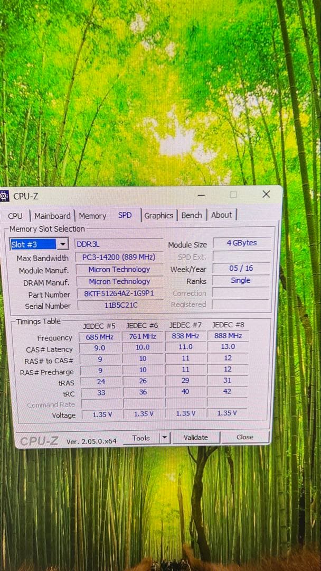Image resolution: width=321 pixels, height=571 pixels.
Task: Click the Single ranks value
Action: (x=240, y=280)
